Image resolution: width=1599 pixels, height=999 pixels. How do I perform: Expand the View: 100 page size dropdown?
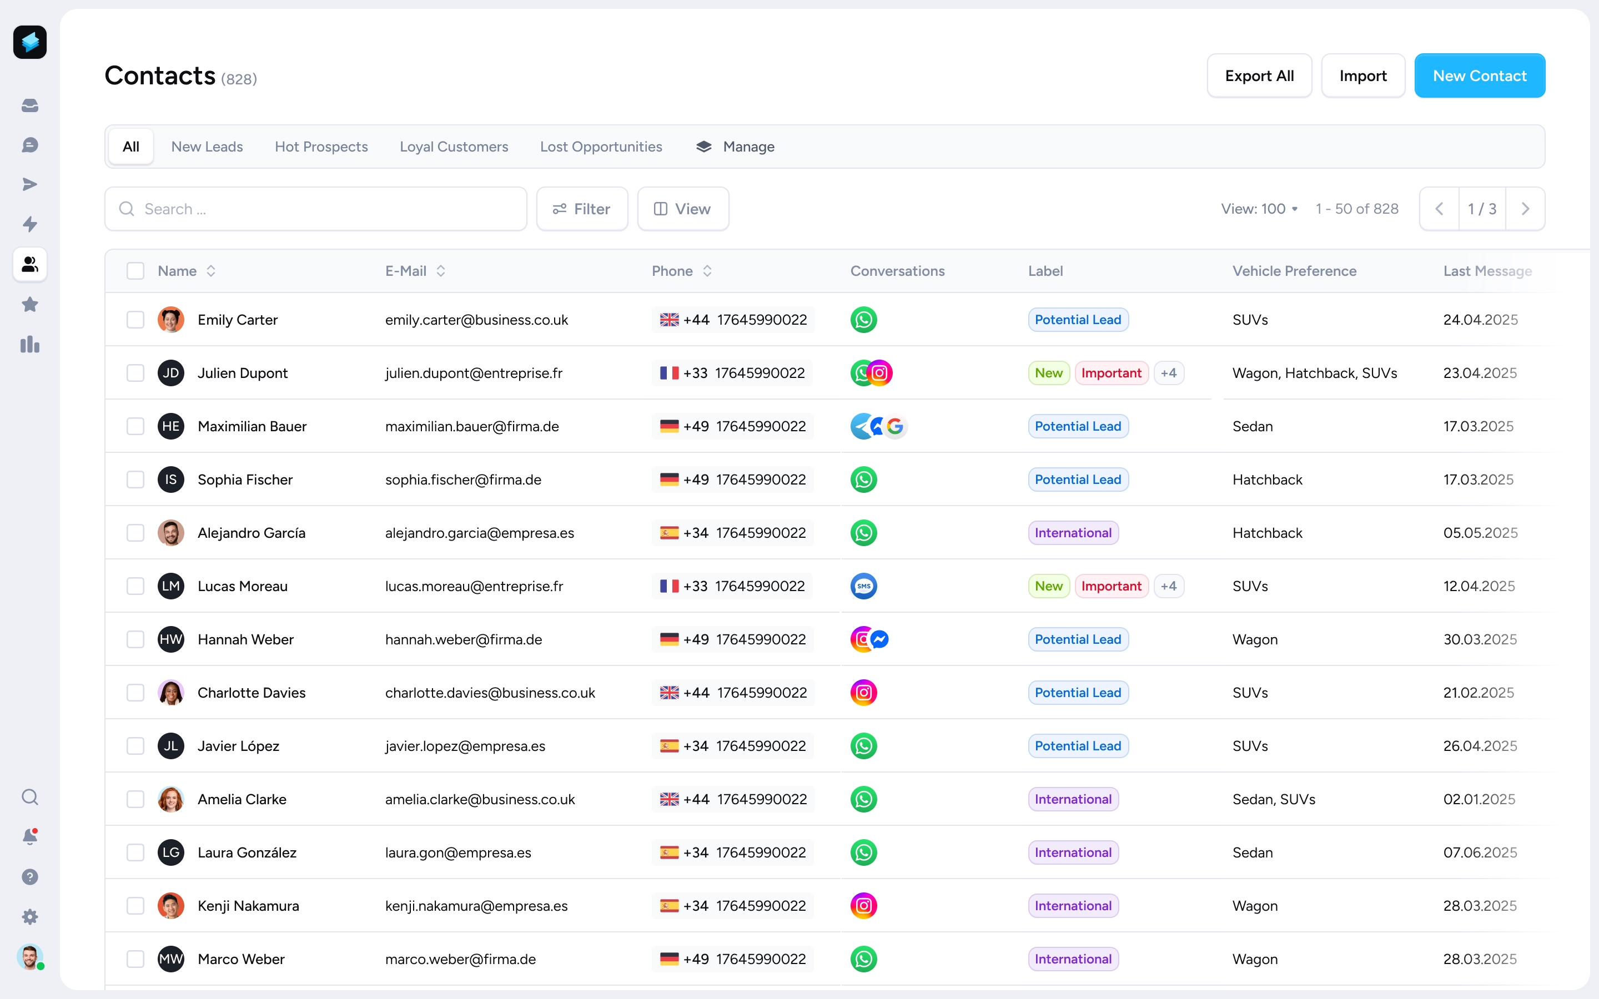(1259, 209)
